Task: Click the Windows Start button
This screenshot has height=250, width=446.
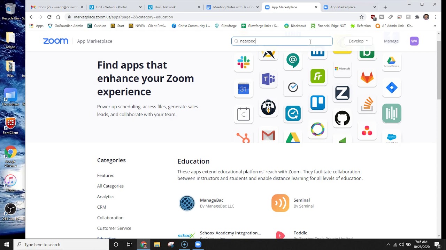Action: point(7,244)
